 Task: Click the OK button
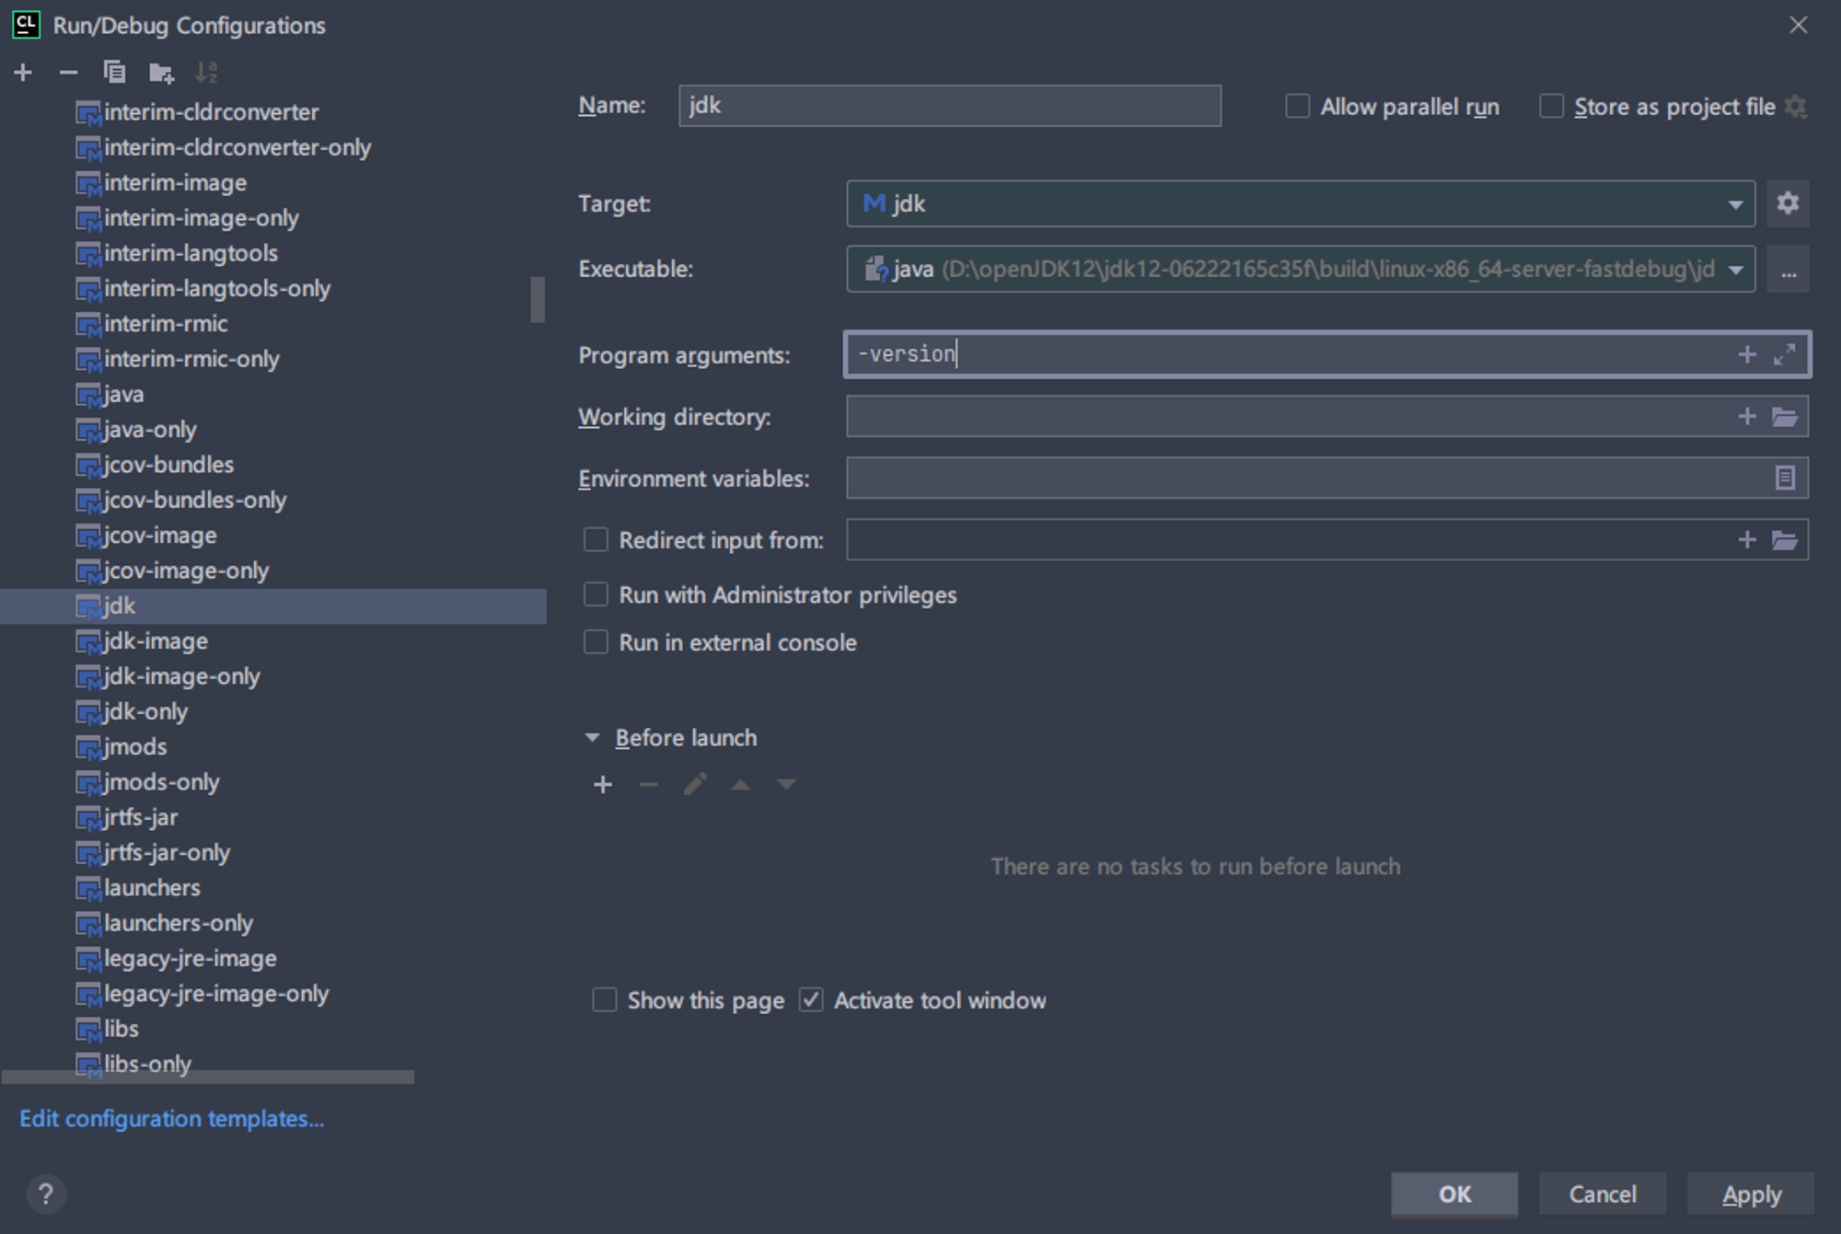1454,1194
